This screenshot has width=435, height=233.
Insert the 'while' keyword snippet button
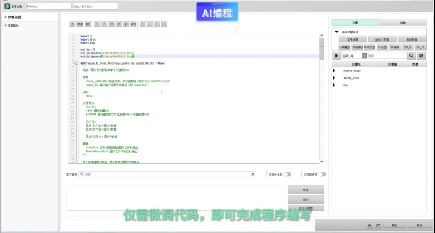tap(80, 24)
